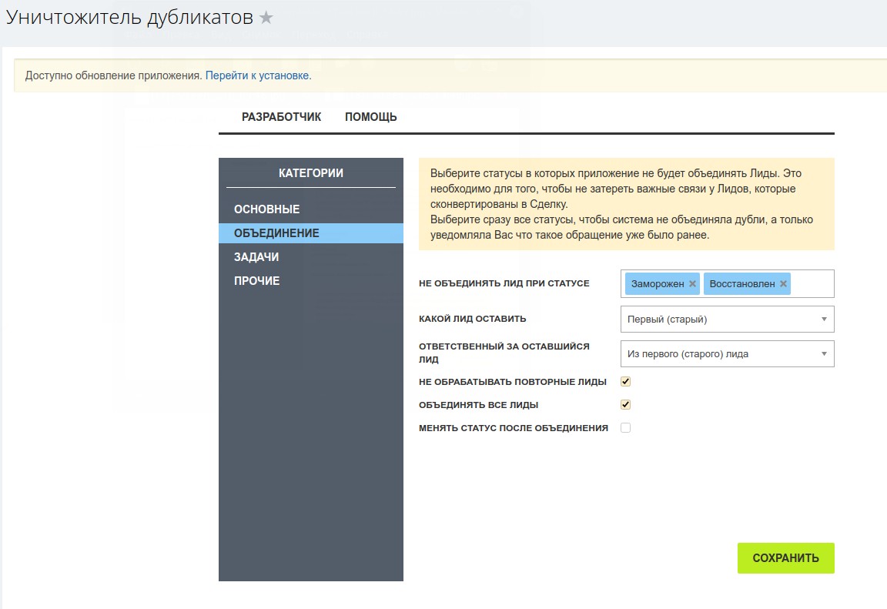Enable Менять статус после объединения checkbox

(x=625, y=428)
